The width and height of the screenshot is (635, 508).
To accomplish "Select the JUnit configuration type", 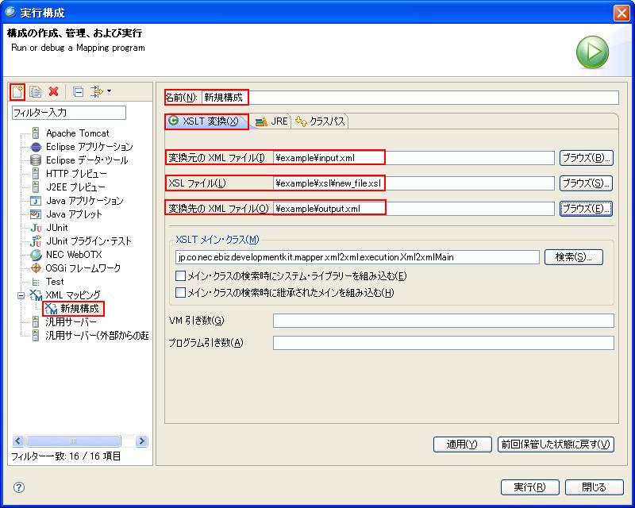I will click(56, 228).
